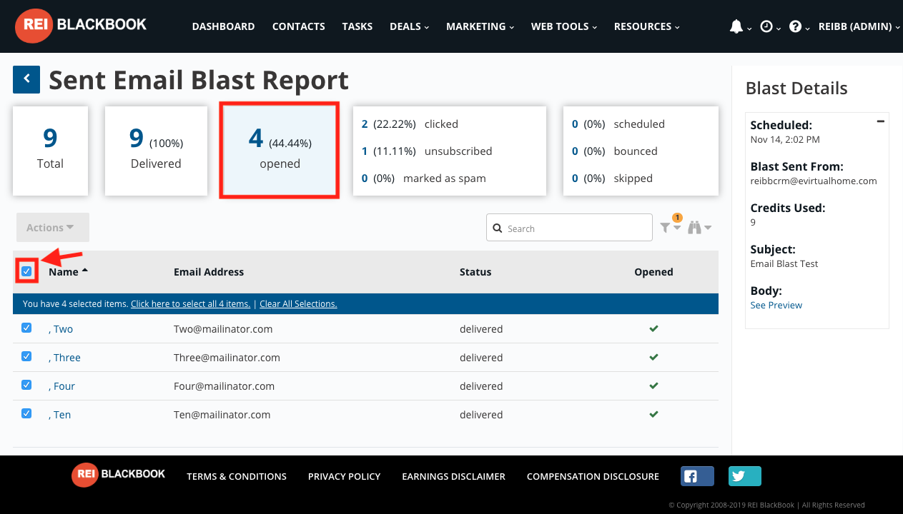The height and width of the screenshot is (514, 903).
Task: Go back using the blue arrow button
Action: (x=26, y=79)
